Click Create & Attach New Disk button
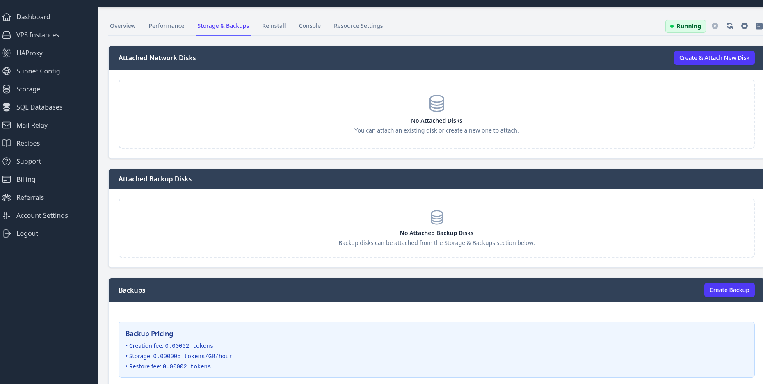The width and height of the screenshot is (763, 384). coord(714,58)
